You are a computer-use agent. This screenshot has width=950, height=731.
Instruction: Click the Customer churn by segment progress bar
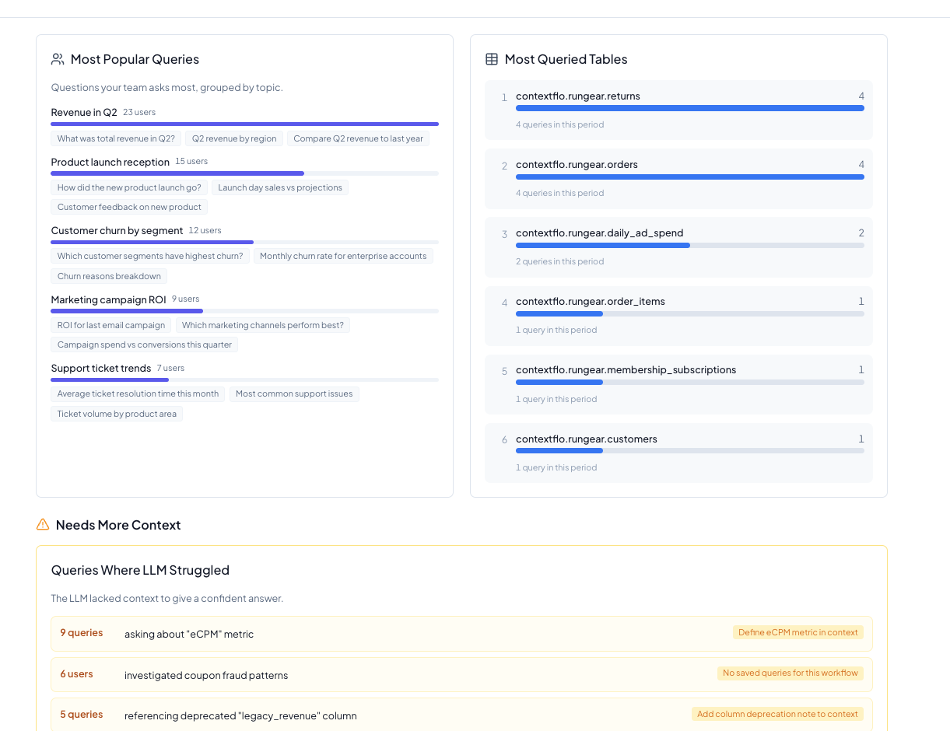[x=245, y=242]
